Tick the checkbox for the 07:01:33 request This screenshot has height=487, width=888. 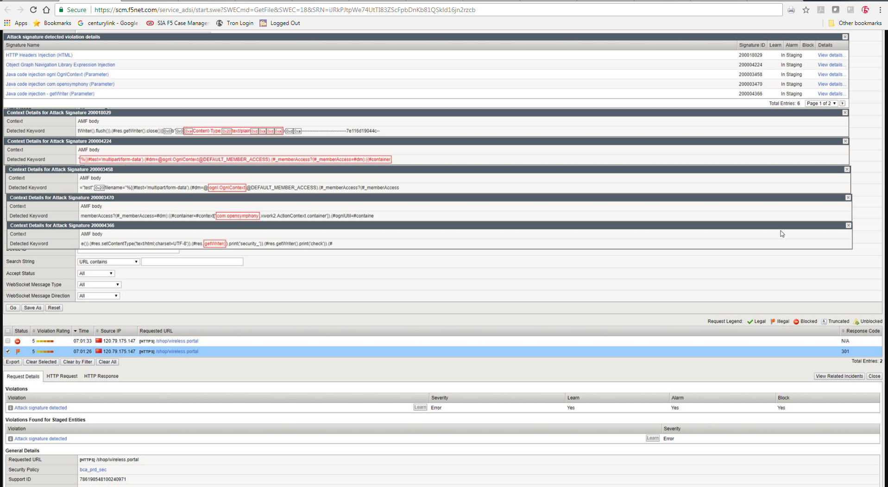pyautogui.click(x=8, y=341)
